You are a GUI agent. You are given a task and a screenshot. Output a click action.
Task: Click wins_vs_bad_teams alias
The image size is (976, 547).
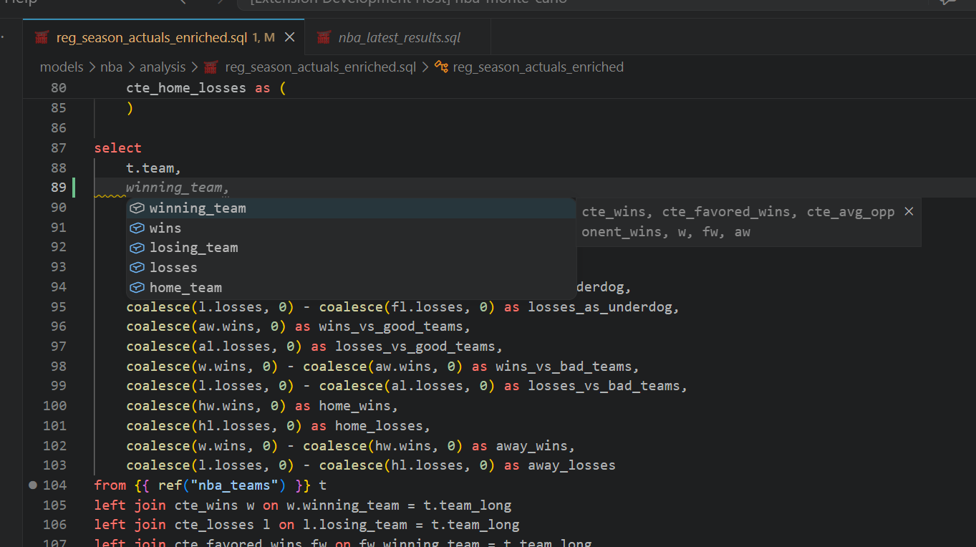(564, 367)
